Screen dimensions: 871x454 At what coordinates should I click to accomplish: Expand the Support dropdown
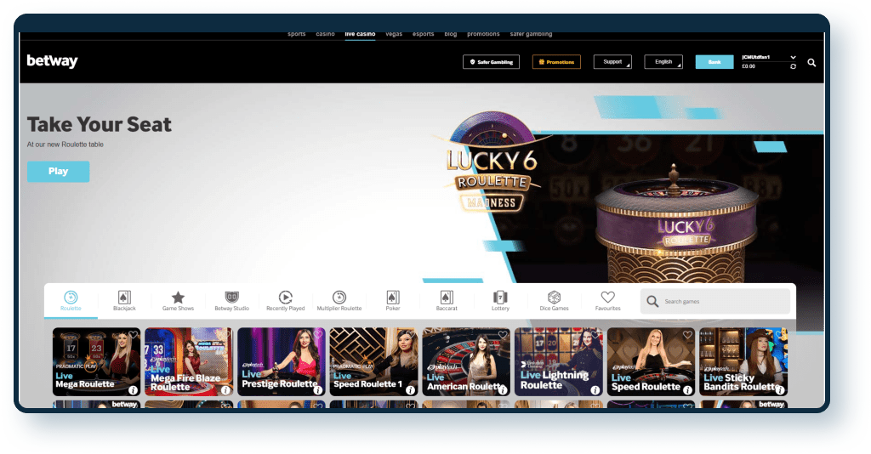tap(612, 62)
